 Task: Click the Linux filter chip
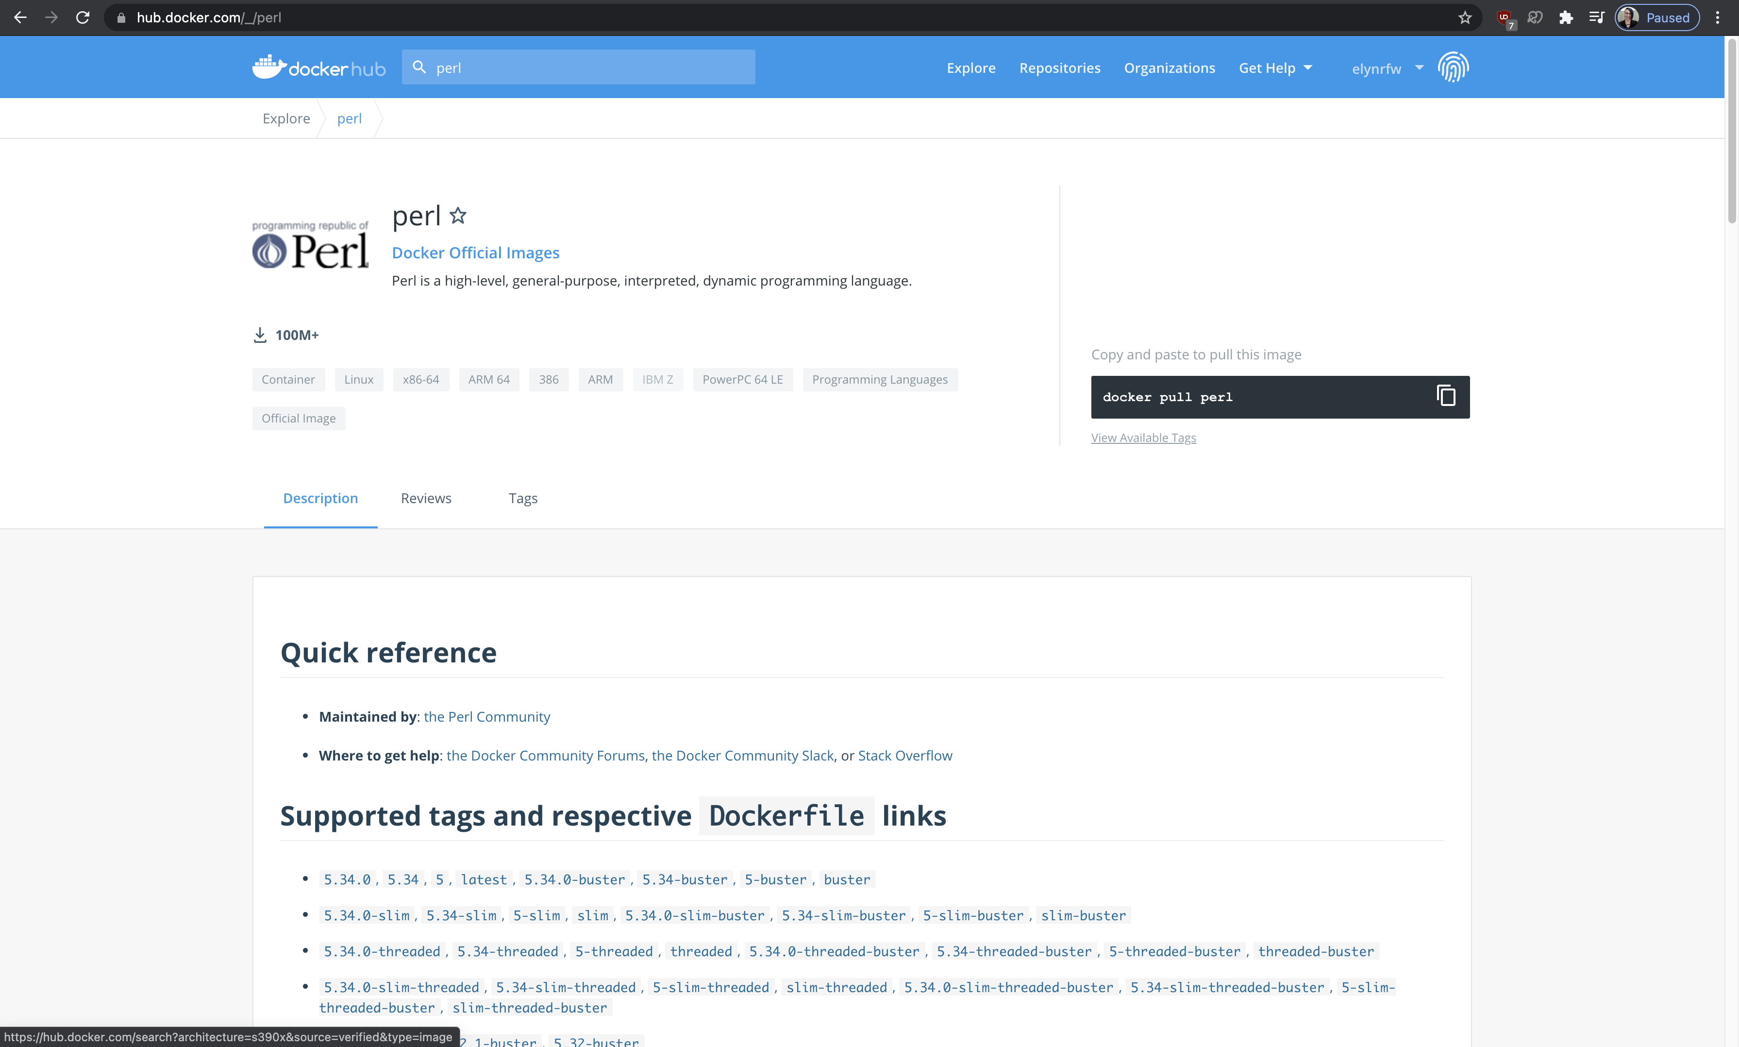pos(359,380)
